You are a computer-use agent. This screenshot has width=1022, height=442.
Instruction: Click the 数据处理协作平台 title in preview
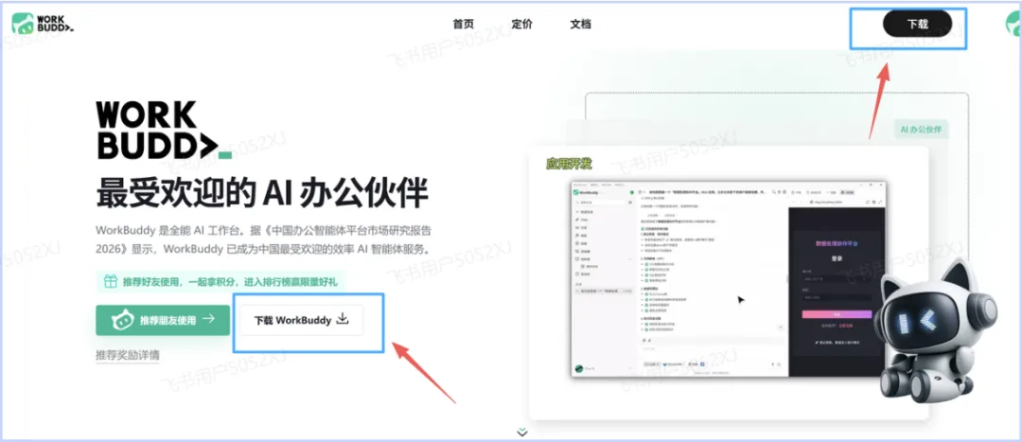[x=837, y=243]
